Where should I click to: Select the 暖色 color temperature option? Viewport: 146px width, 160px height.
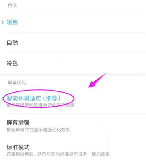point(73,22)
